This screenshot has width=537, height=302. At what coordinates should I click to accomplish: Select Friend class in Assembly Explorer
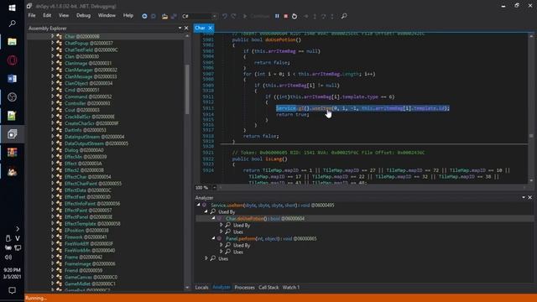click(84, 270)
